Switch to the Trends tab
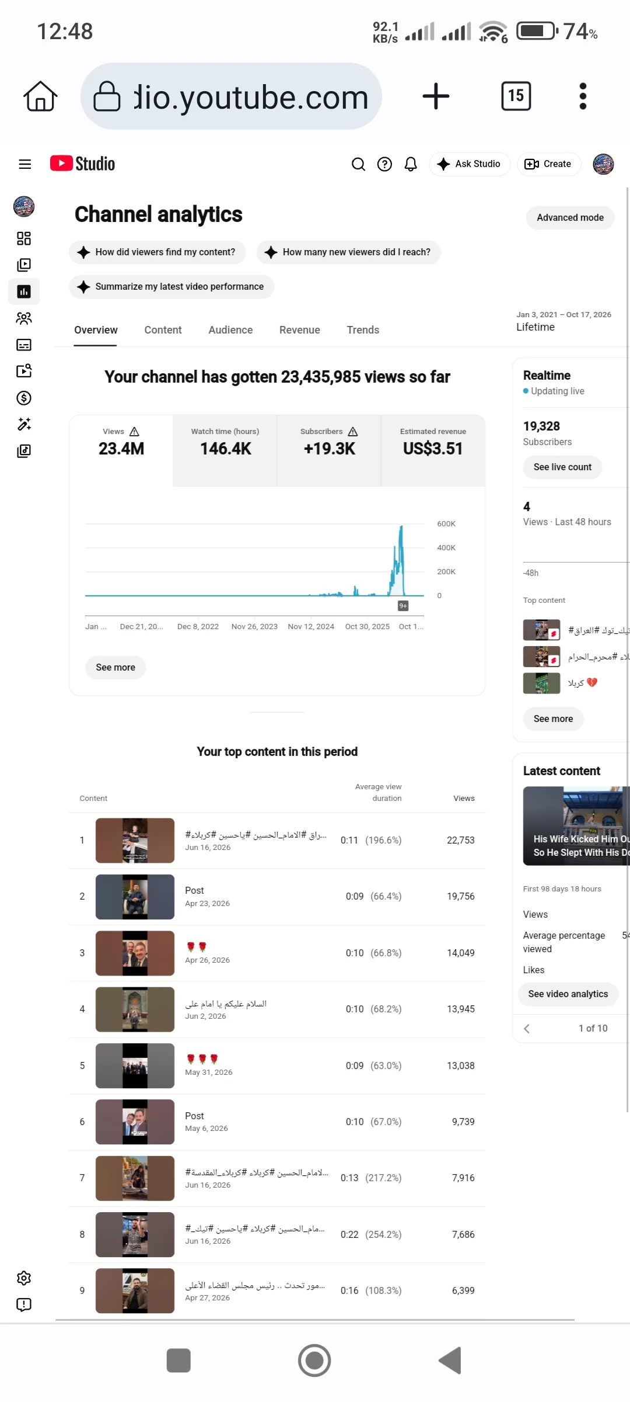Viewport: 630px width, 1402px height. pos(363,330)
